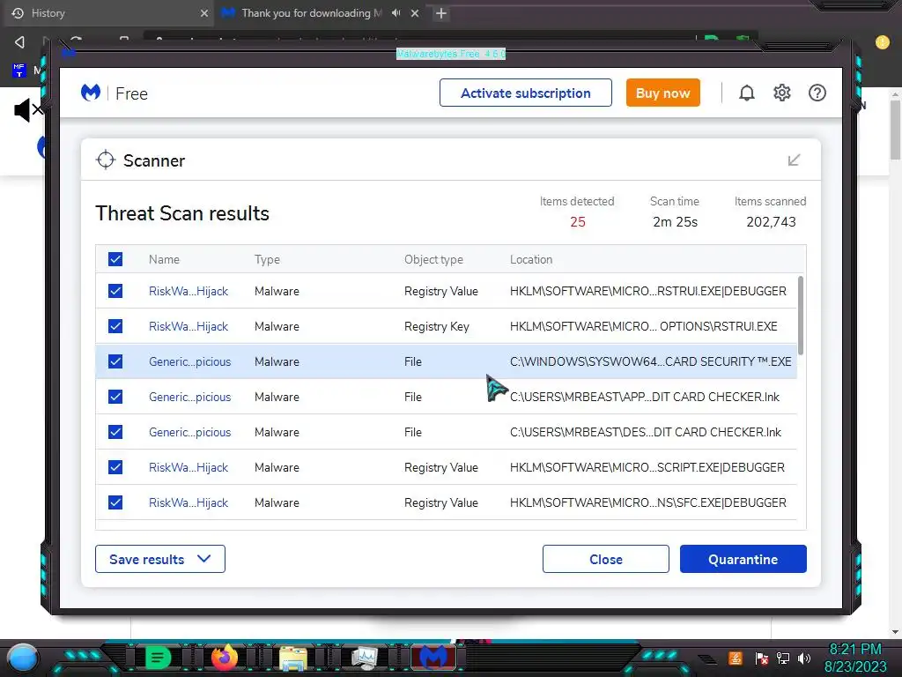Open the help question mark icon
This screenshot has height=677, width=902.
(817, 93)
